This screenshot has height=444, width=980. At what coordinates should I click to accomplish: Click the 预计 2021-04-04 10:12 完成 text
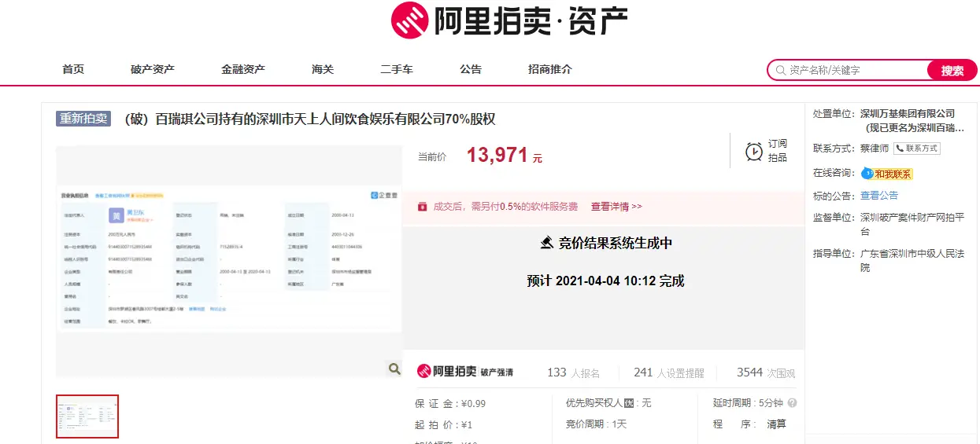[605, 281]
